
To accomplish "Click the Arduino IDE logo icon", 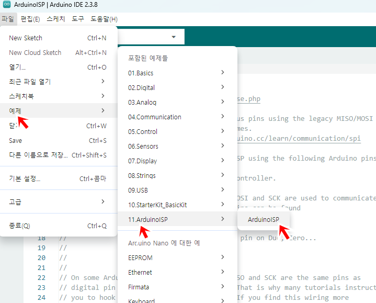I will click(6, 4).
